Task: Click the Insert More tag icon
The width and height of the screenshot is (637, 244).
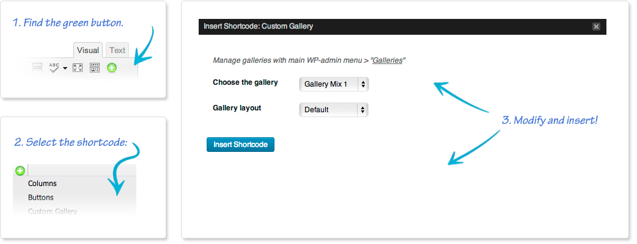Action: pos(37,68)
